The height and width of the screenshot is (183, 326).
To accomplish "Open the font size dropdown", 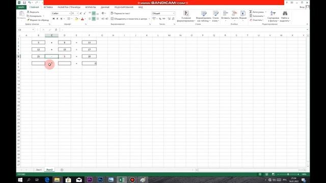I will coord(77,13).
